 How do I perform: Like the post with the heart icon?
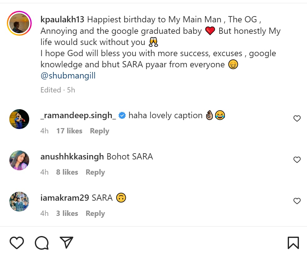(x=17, y=243)
